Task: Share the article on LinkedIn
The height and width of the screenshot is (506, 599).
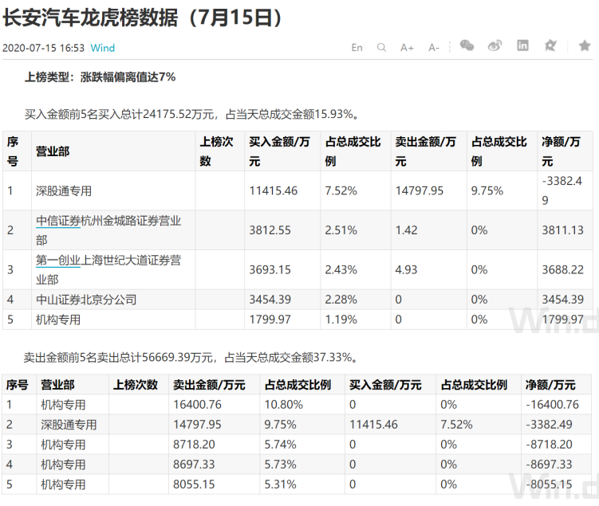Action: pos(522,46)
